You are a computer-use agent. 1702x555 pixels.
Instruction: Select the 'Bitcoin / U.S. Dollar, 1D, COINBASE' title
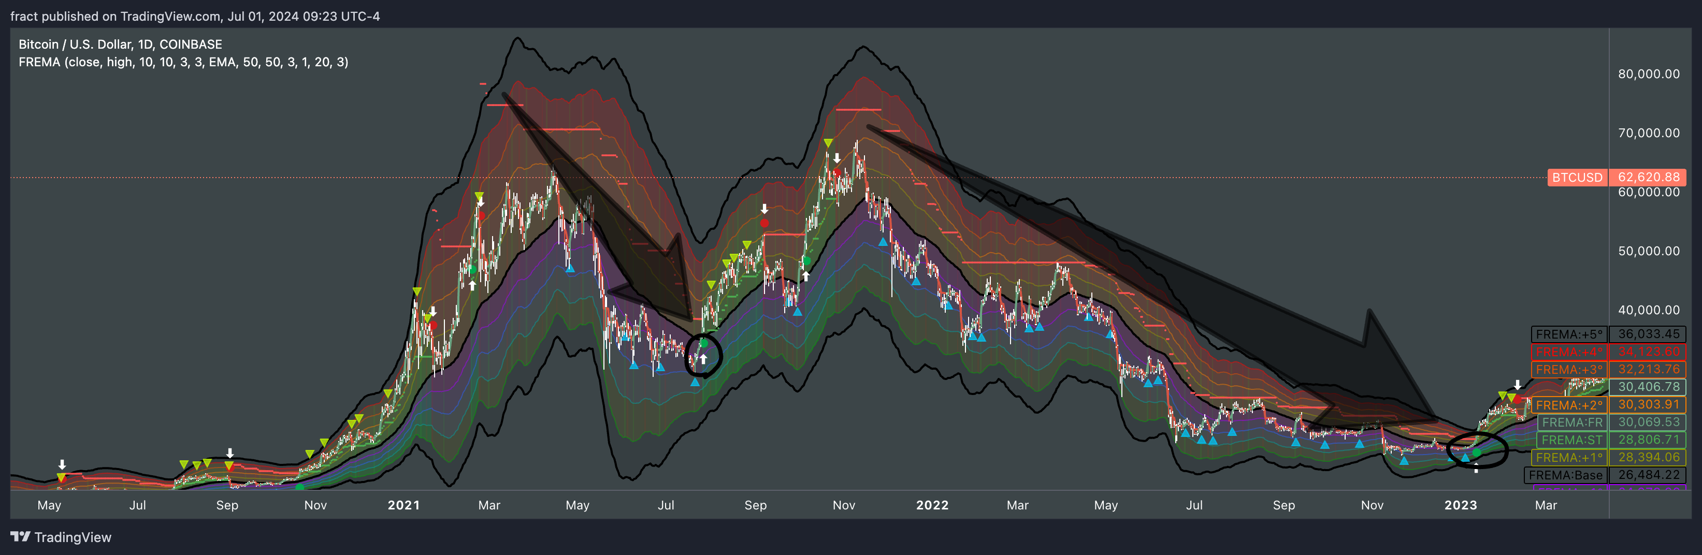(x=120, y=45)
